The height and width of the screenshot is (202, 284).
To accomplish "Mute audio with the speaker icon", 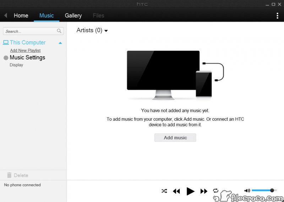I will coord(247,190).
